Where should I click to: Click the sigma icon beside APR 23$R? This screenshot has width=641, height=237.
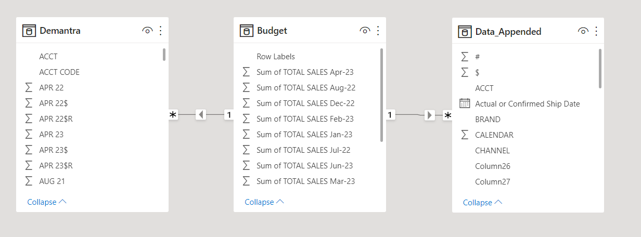coord(29,165)
